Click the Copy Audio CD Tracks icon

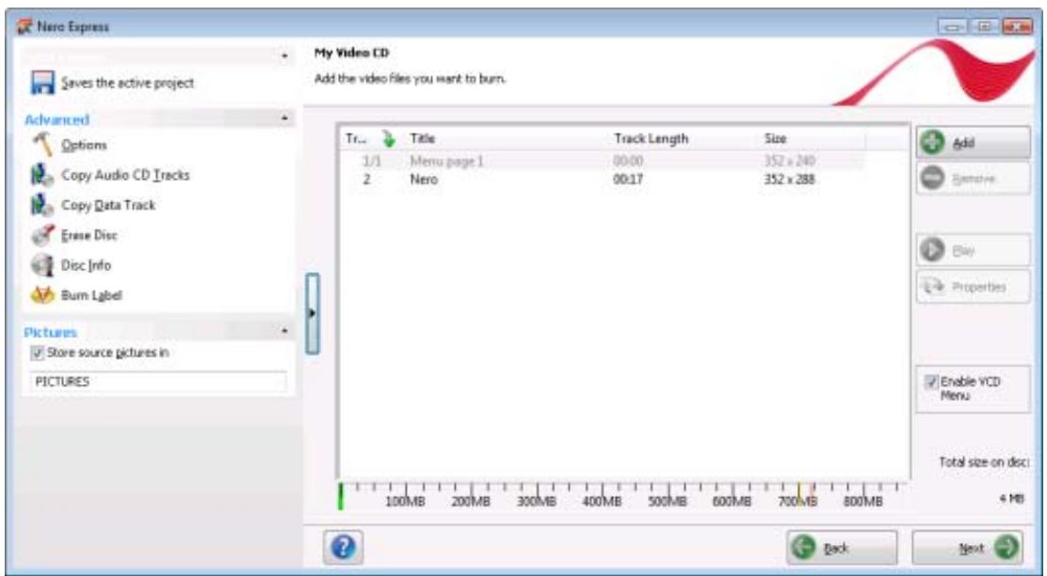(x=42, y=175)
